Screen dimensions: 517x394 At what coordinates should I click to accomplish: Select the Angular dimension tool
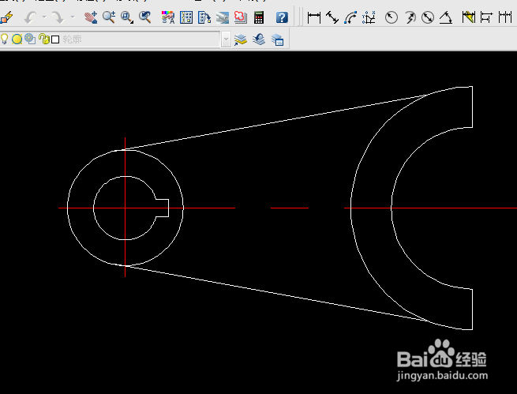click(x=446, y=17)
